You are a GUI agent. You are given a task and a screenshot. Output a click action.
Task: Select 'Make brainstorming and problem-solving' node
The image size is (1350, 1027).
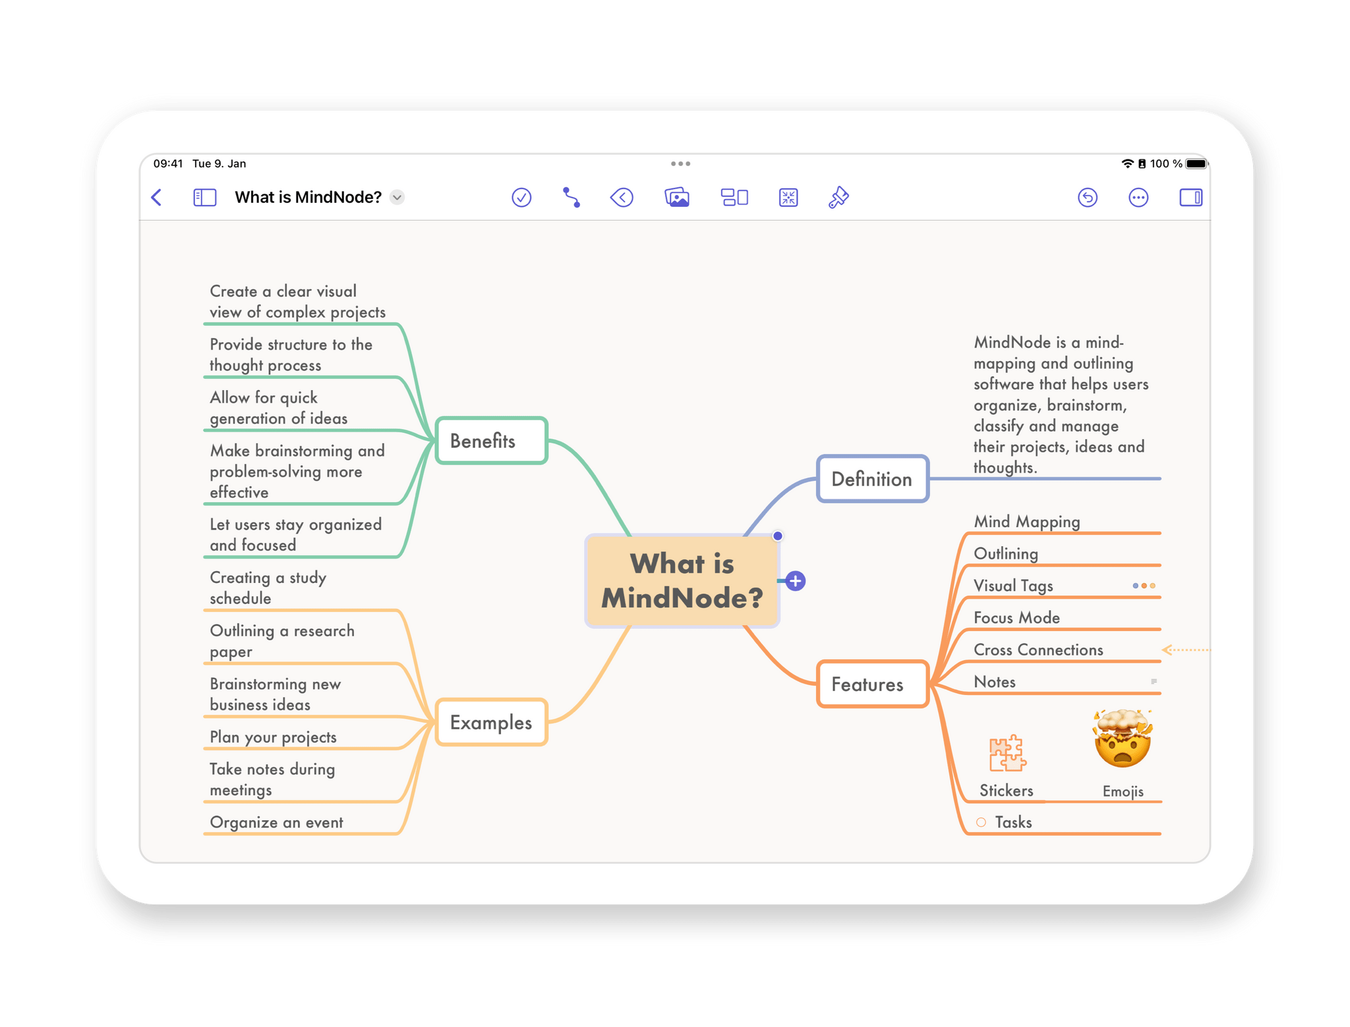coord(297,471)
